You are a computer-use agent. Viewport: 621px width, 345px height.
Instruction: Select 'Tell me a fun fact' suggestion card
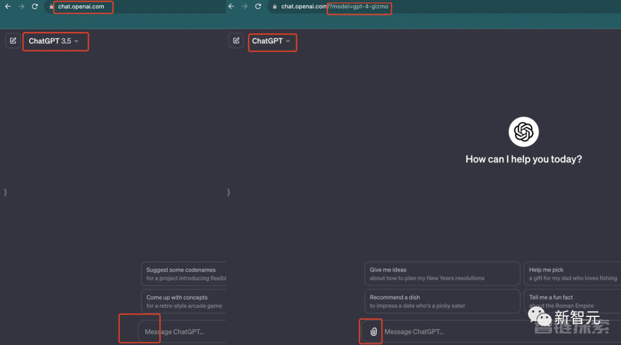click(x=572, y=301)
